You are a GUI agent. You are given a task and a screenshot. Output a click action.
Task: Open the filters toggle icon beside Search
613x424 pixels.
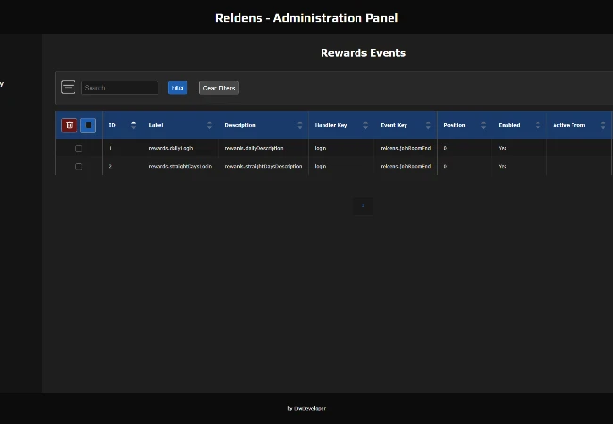click(x=69, y=87)
